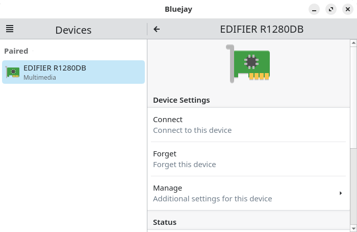
Task: Click the scrollbar up arrow
Action: coord(353,43)
